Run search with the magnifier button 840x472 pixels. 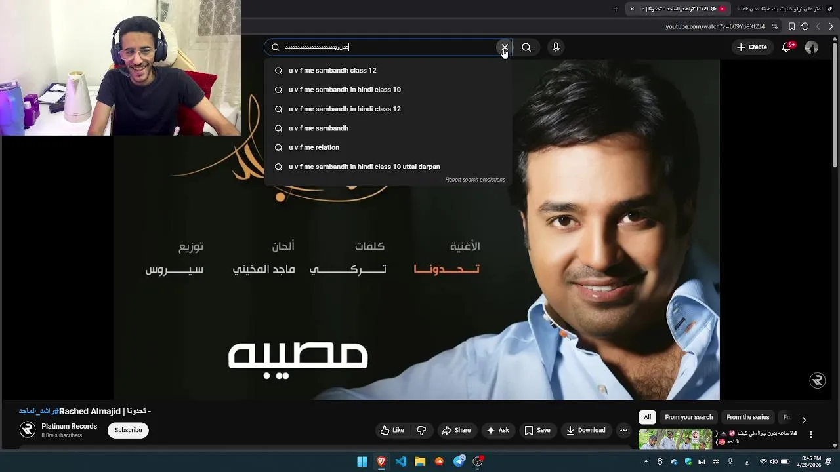click(x=526, y=47)
